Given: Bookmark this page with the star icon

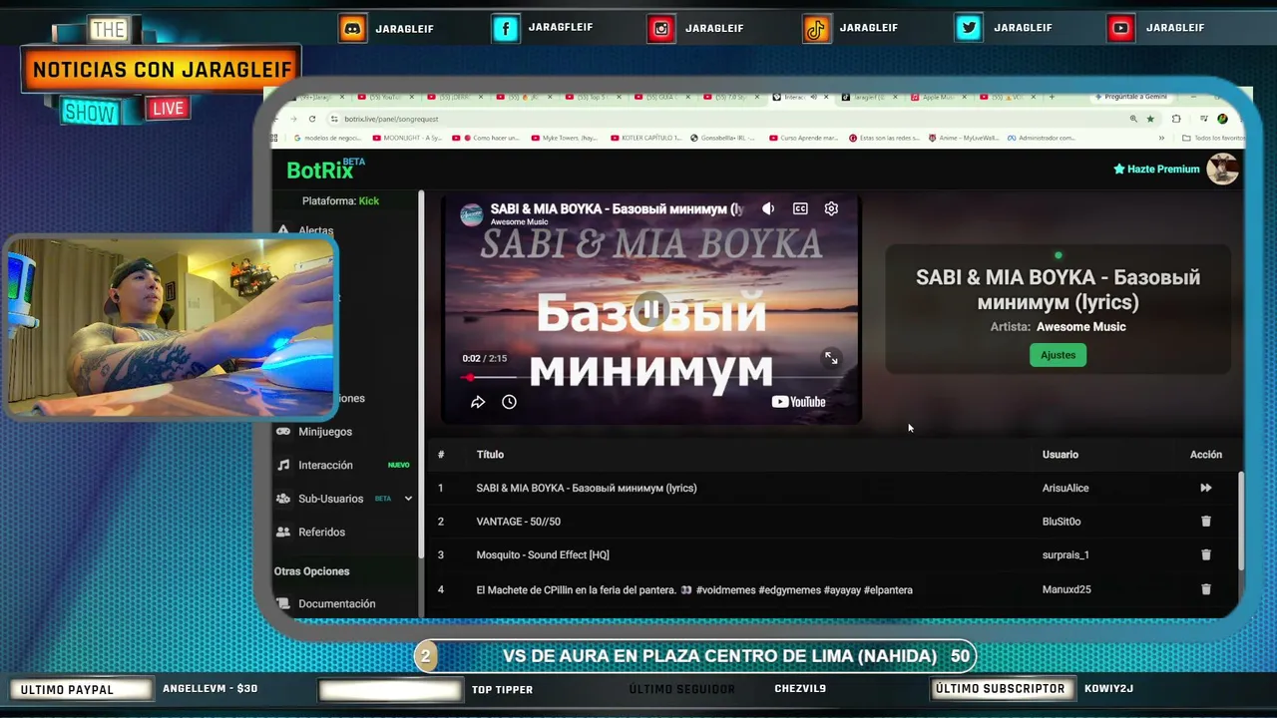Looking at the screenshot, I should (1150, 119).
